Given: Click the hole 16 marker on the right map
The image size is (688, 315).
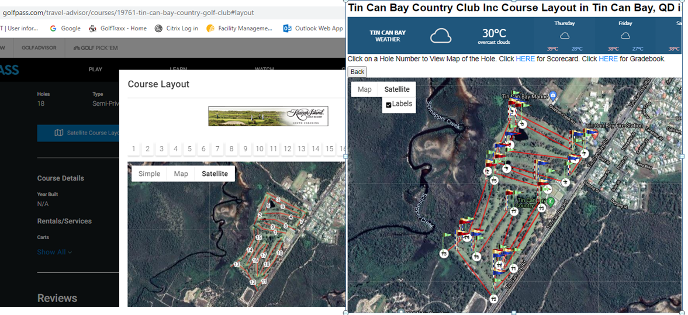Looking at the screenshot, I should (476, 256).
